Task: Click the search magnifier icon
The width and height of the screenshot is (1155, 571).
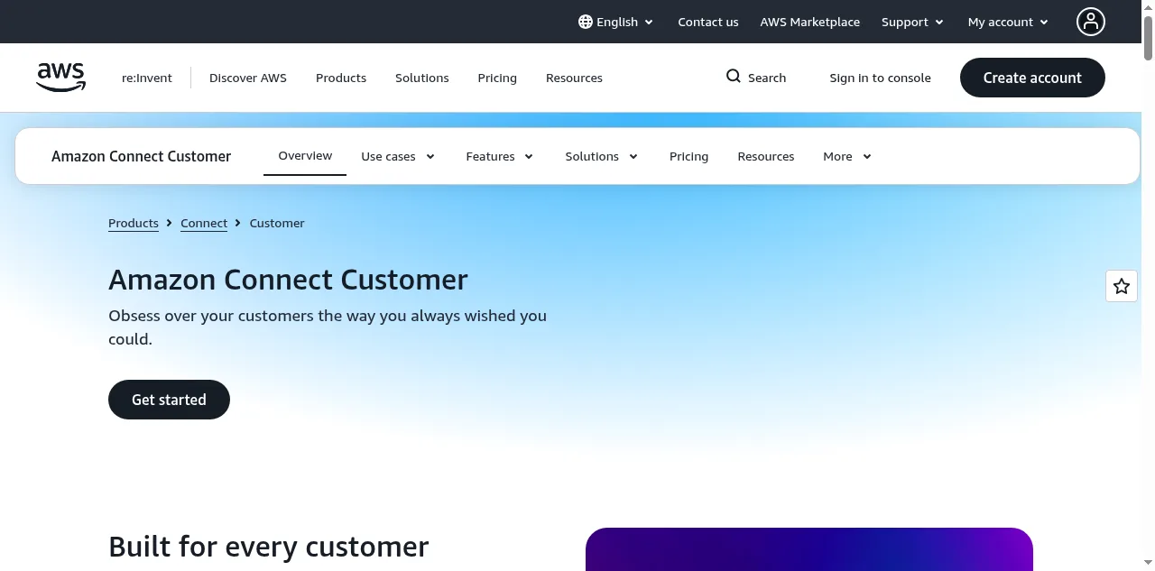Action: pyautogui.click(x=734, y=77)
